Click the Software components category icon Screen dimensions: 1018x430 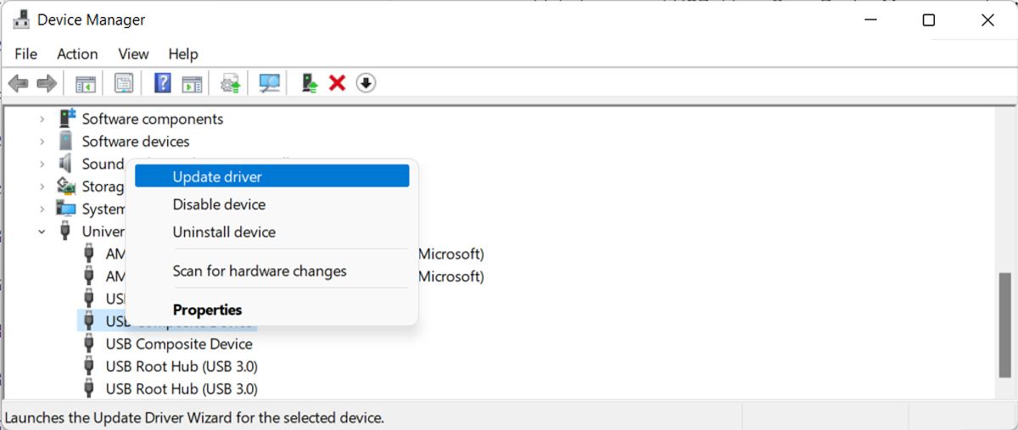coord(66,119)
